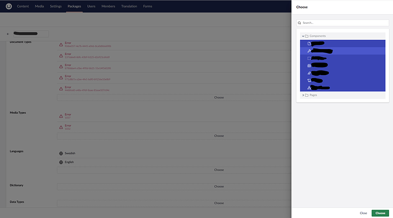393x218 pixels.
Task: Open the Forms section
Action: [x=148, y=6]
